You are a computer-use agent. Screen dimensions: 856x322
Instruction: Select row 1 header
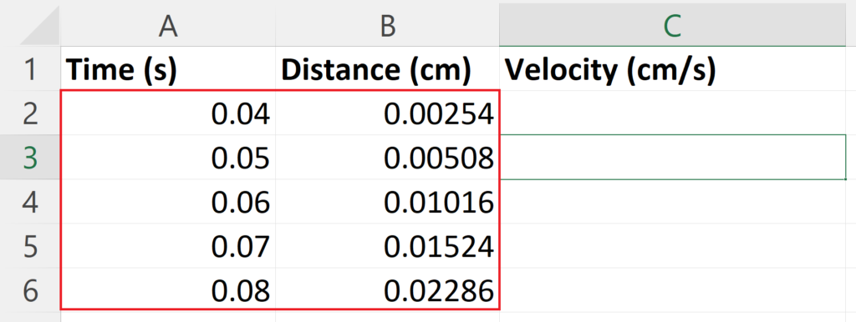(30, 69)
